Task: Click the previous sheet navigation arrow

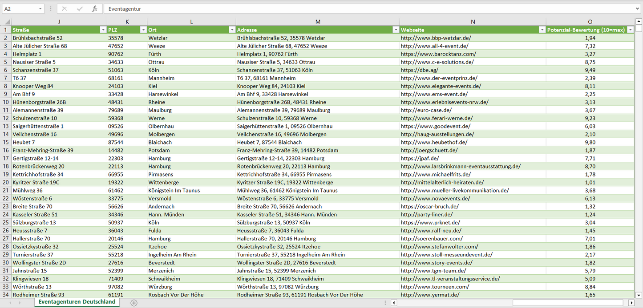Action: click(10, 303)
